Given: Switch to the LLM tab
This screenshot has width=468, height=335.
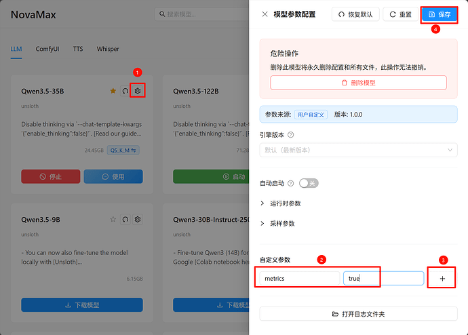Looking at the screenshot, I should pyautogui.click(x=16, y=49).
